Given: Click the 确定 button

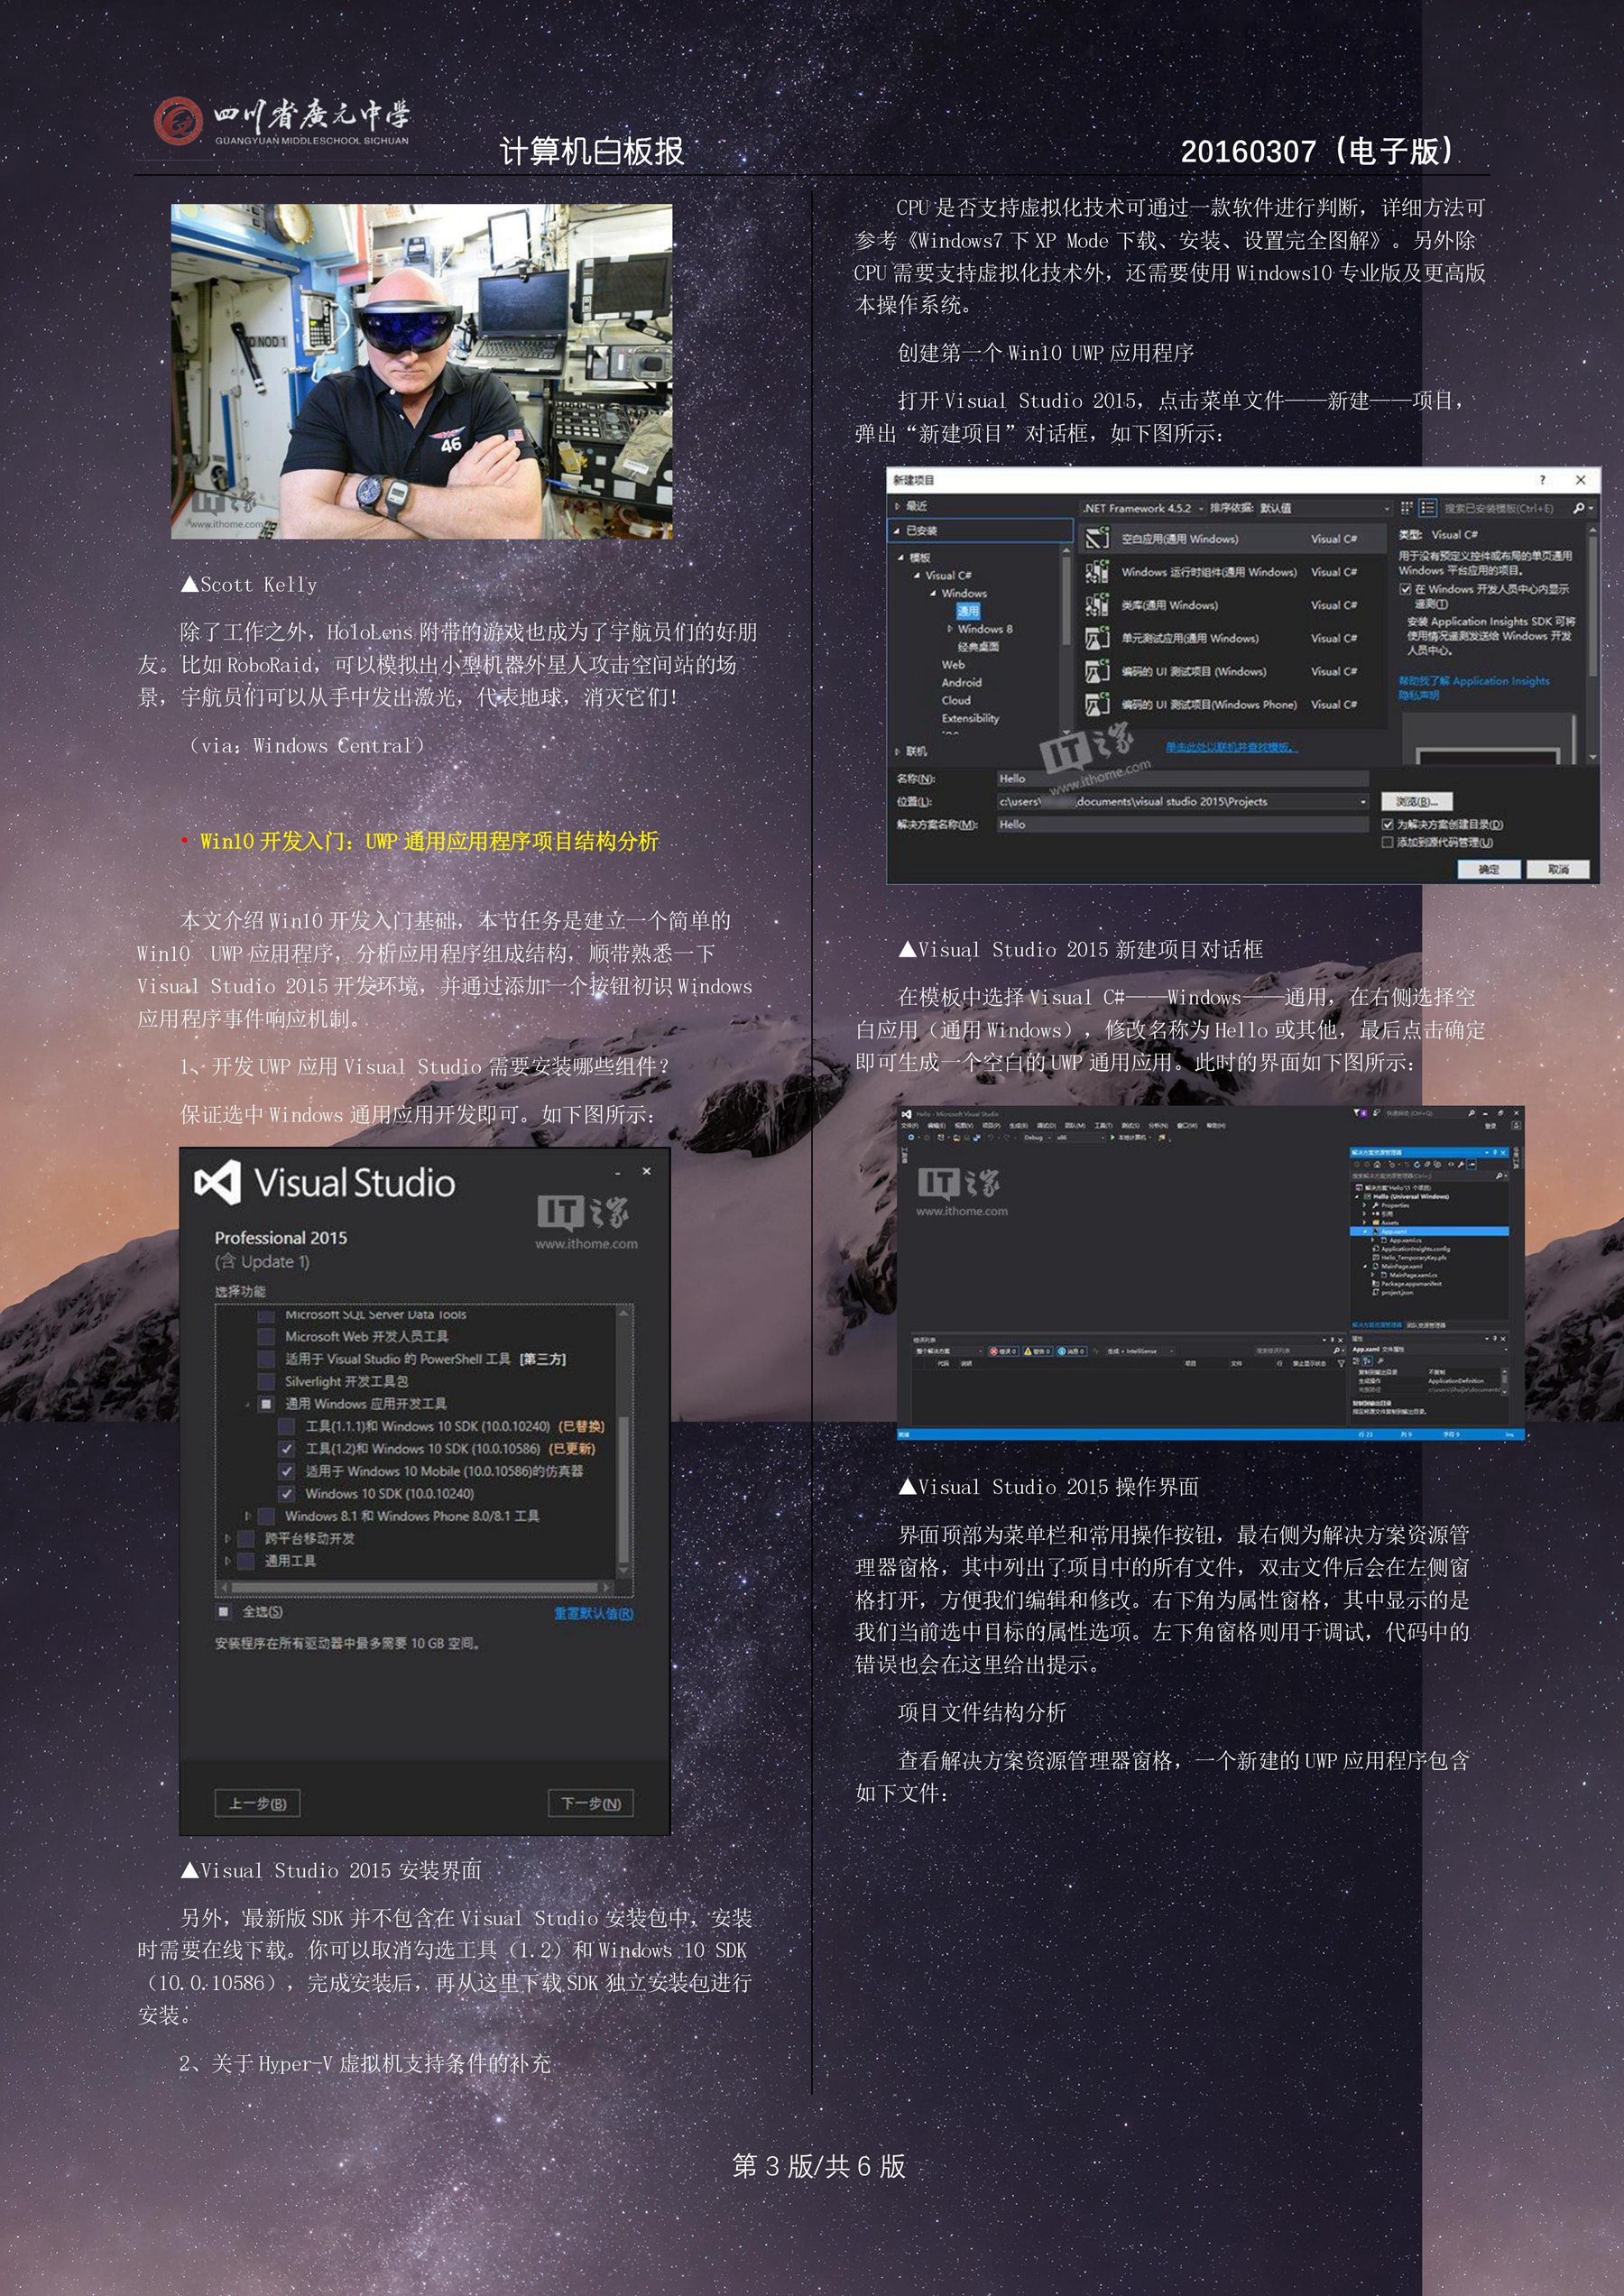Looking at the screenshot, I should click(x=1488, y=869).
